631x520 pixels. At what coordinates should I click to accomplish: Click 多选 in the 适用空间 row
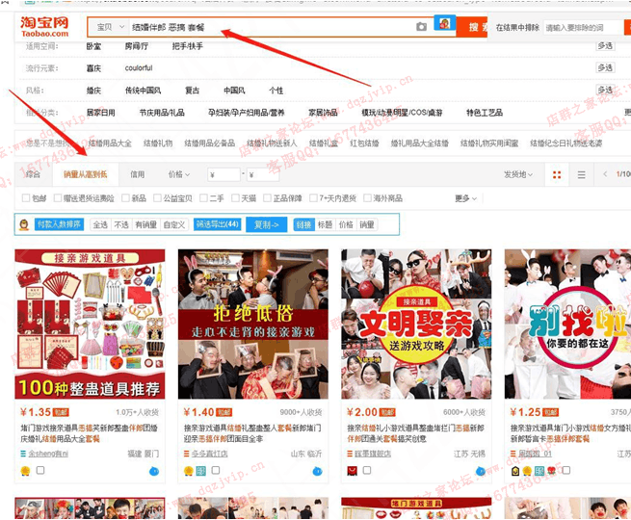pyautogui.click(x=605, y=46)
